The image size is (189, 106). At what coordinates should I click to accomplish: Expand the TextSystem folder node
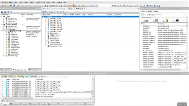pyautogui.click(x=6, y=39)
